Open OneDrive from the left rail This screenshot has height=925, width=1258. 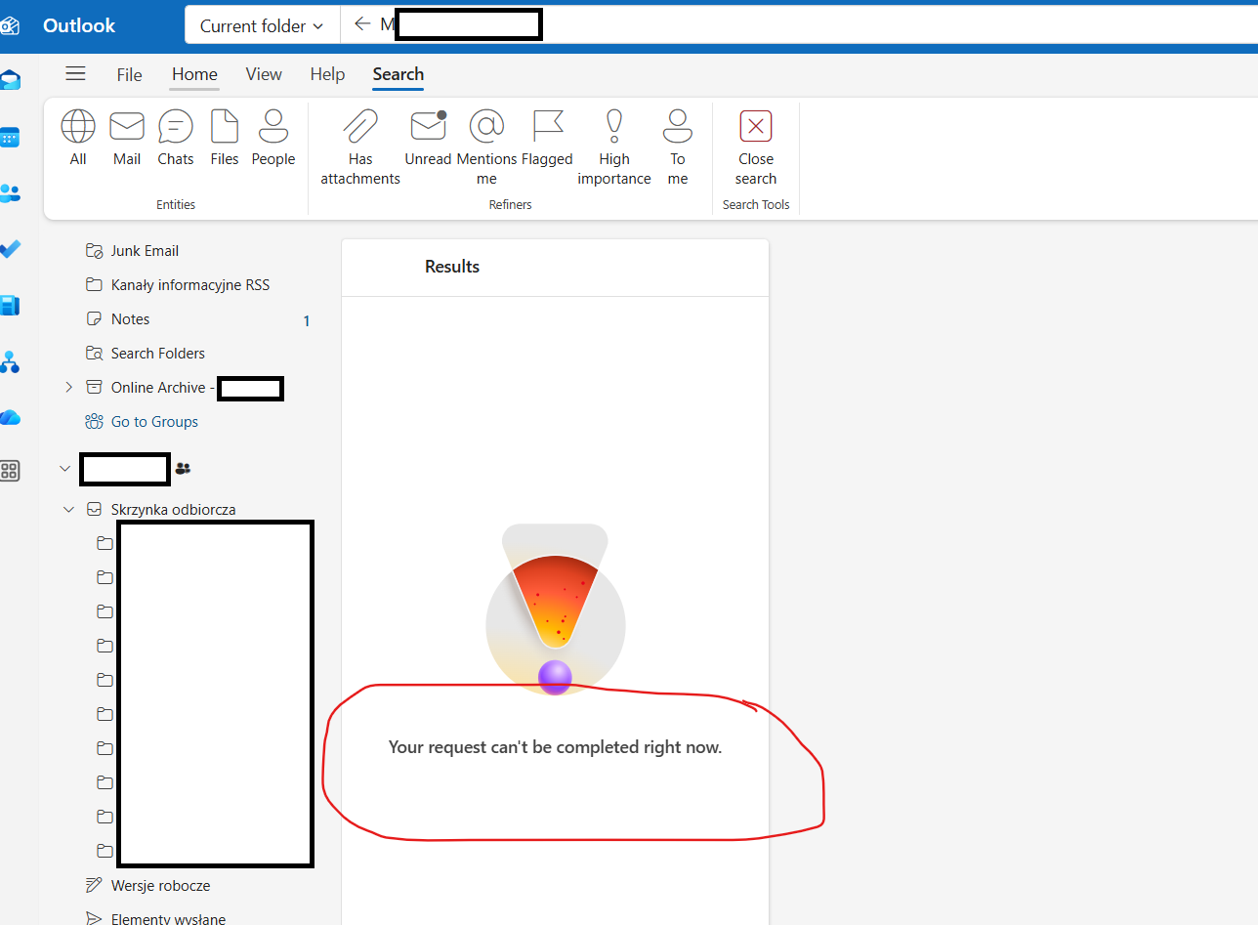tap(11, 417)
